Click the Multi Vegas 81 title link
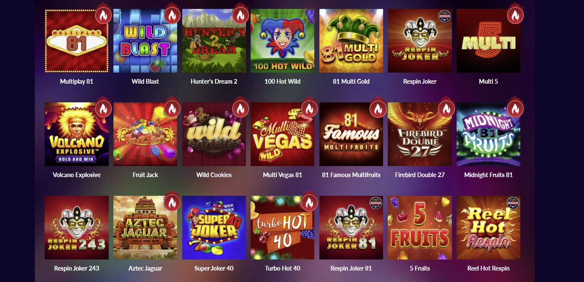This screenshot has width=584, height=282. coord(282,175)
